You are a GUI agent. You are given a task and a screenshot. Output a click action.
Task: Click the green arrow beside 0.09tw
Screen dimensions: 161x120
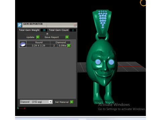[x=69, y=46]
